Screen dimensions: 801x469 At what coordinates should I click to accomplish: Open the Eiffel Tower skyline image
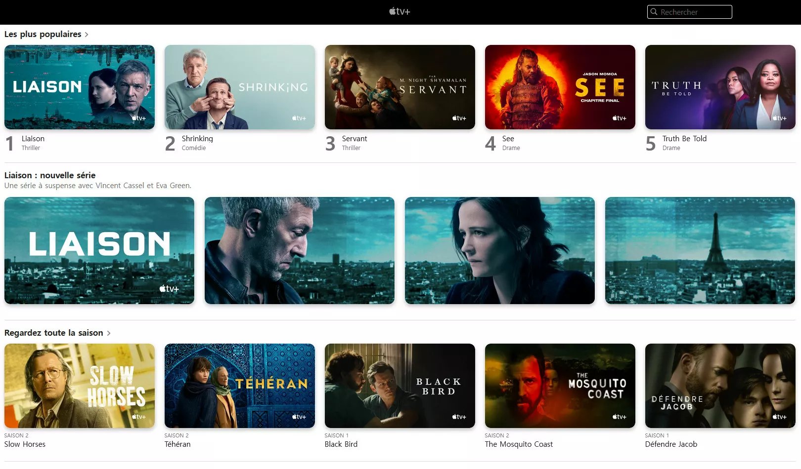pyautogui.click(x=700, y=250)
